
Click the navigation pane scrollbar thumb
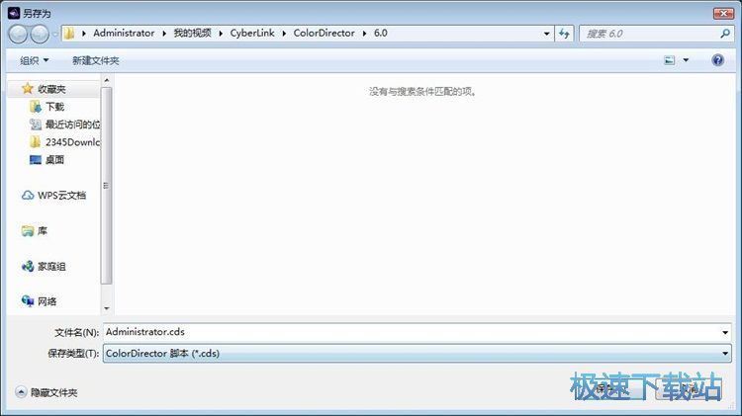(107, 186)
